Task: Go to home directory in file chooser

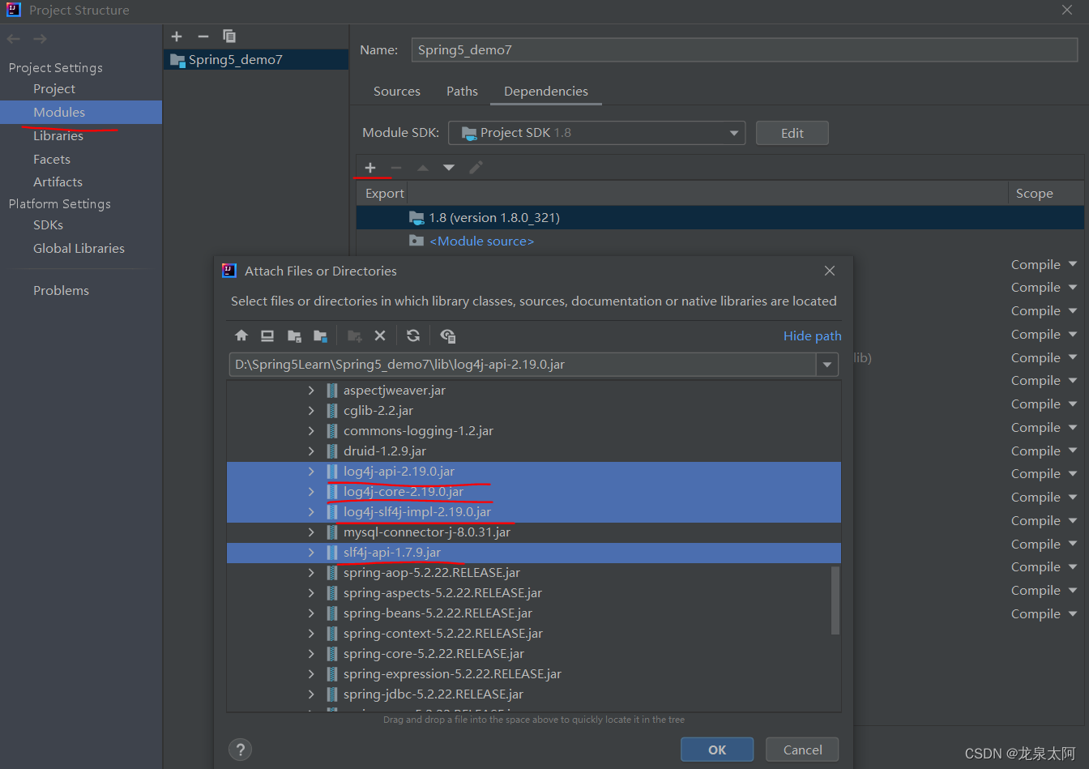Action: click(x=241, y=335)
